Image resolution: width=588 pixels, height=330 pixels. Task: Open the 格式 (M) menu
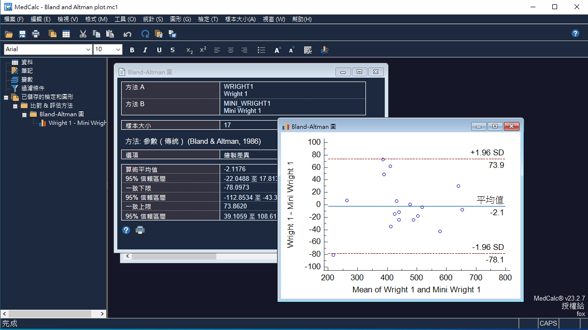coord(96,19)
